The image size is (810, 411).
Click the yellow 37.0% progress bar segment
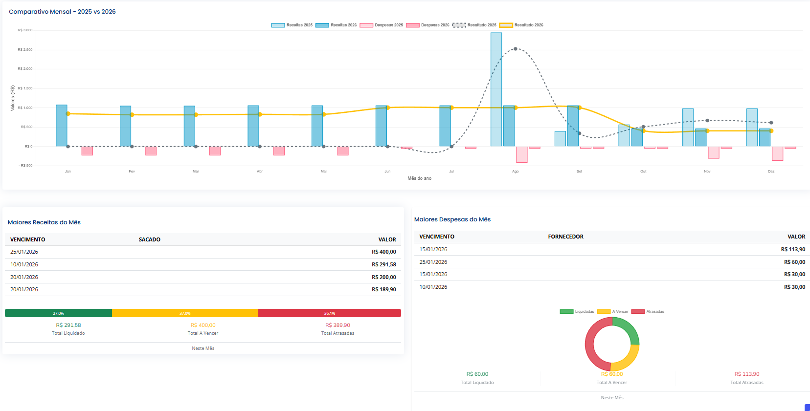tap(185, 313)
